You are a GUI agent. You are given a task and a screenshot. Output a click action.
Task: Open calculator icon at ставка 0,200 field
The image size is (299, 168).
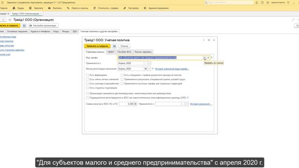pyautogui.click(x=135, y=104)
